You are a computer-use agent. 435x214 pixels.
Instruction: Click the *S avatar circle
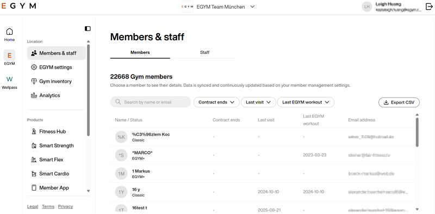click(121, 155)
